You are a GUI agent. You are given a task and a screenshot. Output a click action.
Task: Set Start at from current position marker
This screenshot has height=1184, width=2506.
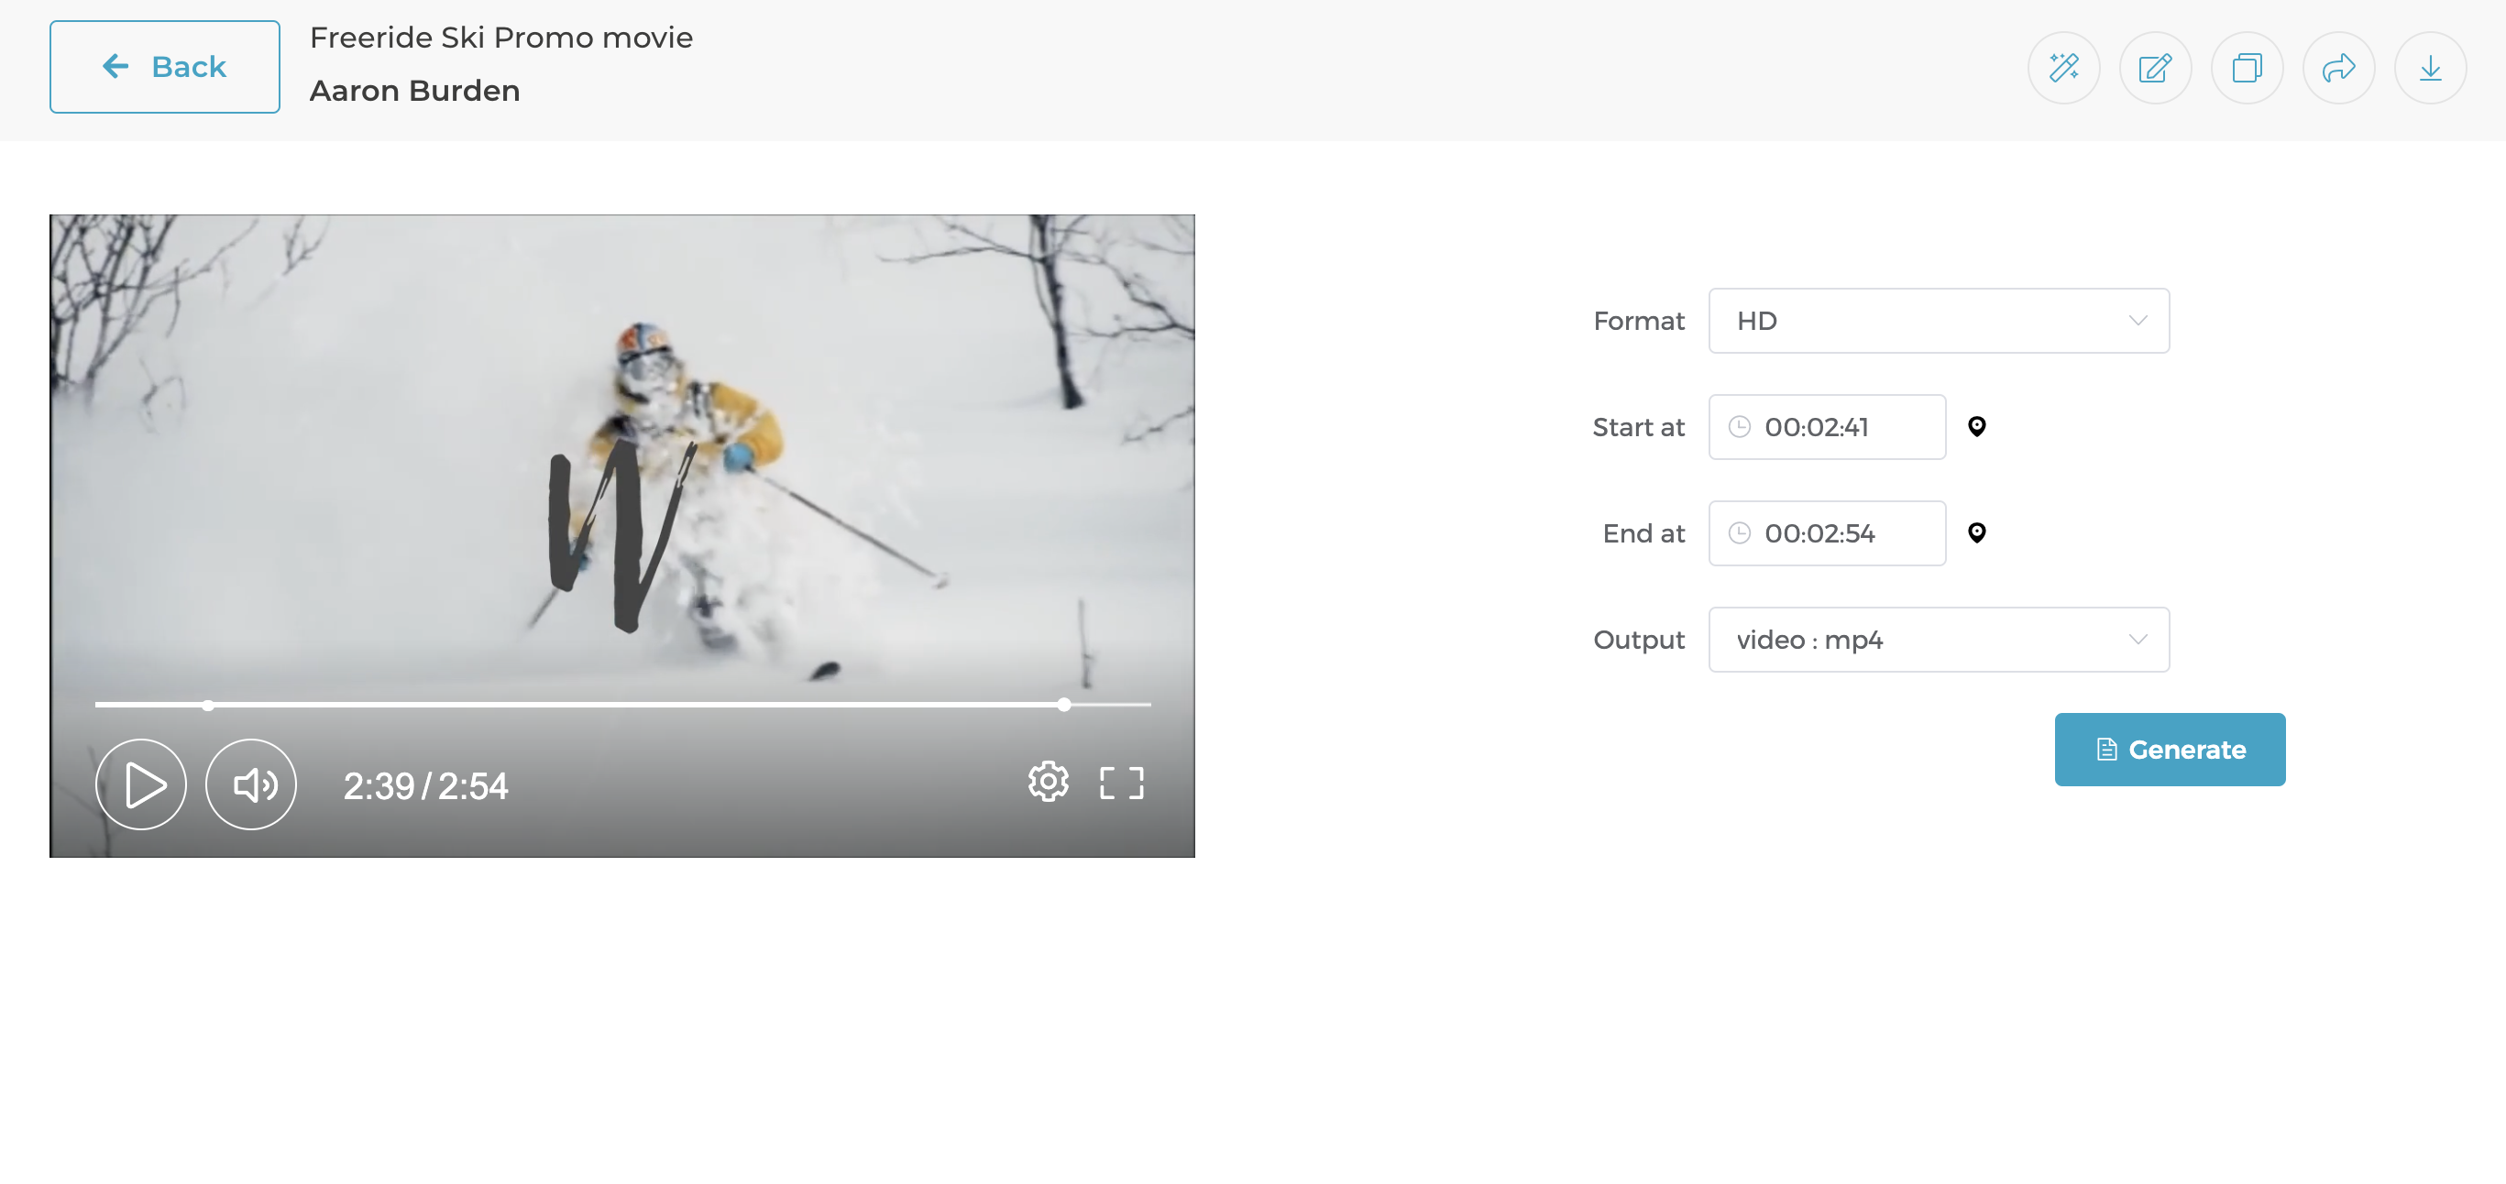pyautogui.click(x=1976, y=426)
